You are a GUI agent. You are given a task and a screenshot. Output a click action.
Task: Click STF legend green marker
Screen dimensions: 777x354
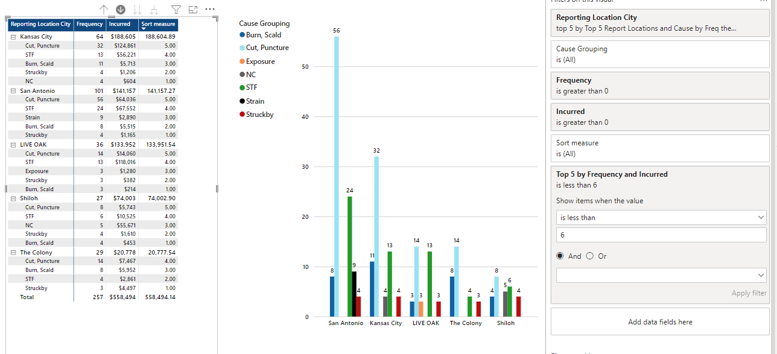click(x=243, y=87)
